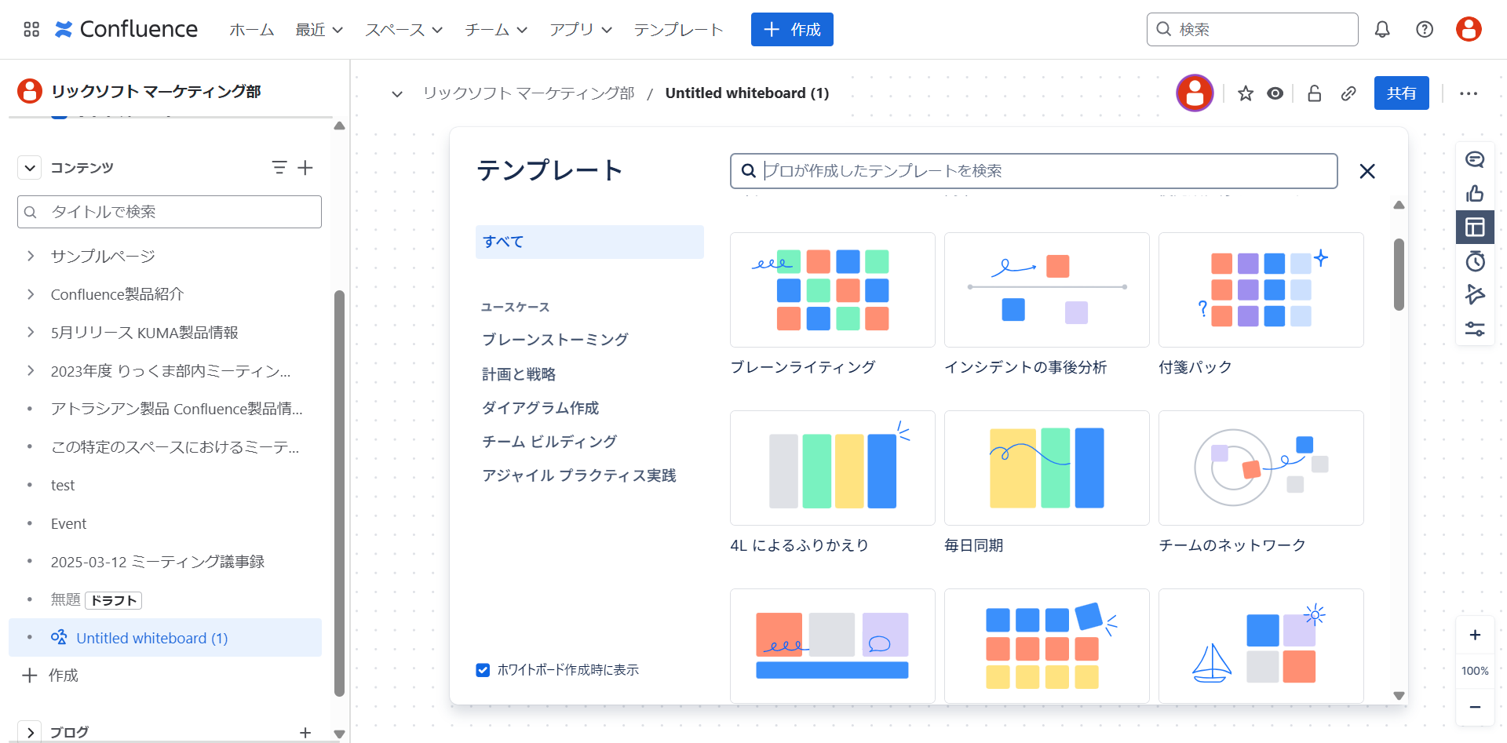Open the comments icon in right toolbar
This screenshot has height=743, width=1507.
1475,160
